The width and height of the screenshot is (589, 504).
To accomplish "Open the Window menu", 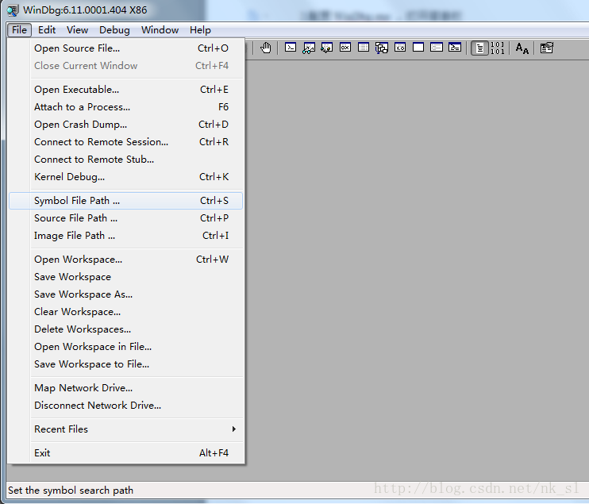I will point(160,29).
